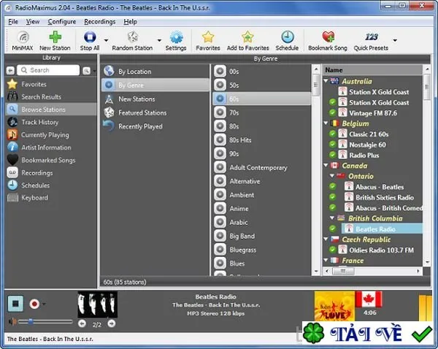Adjust the volume slider
Image resolution: width=438 pixels, height=349 pixels.
[45, 322]
